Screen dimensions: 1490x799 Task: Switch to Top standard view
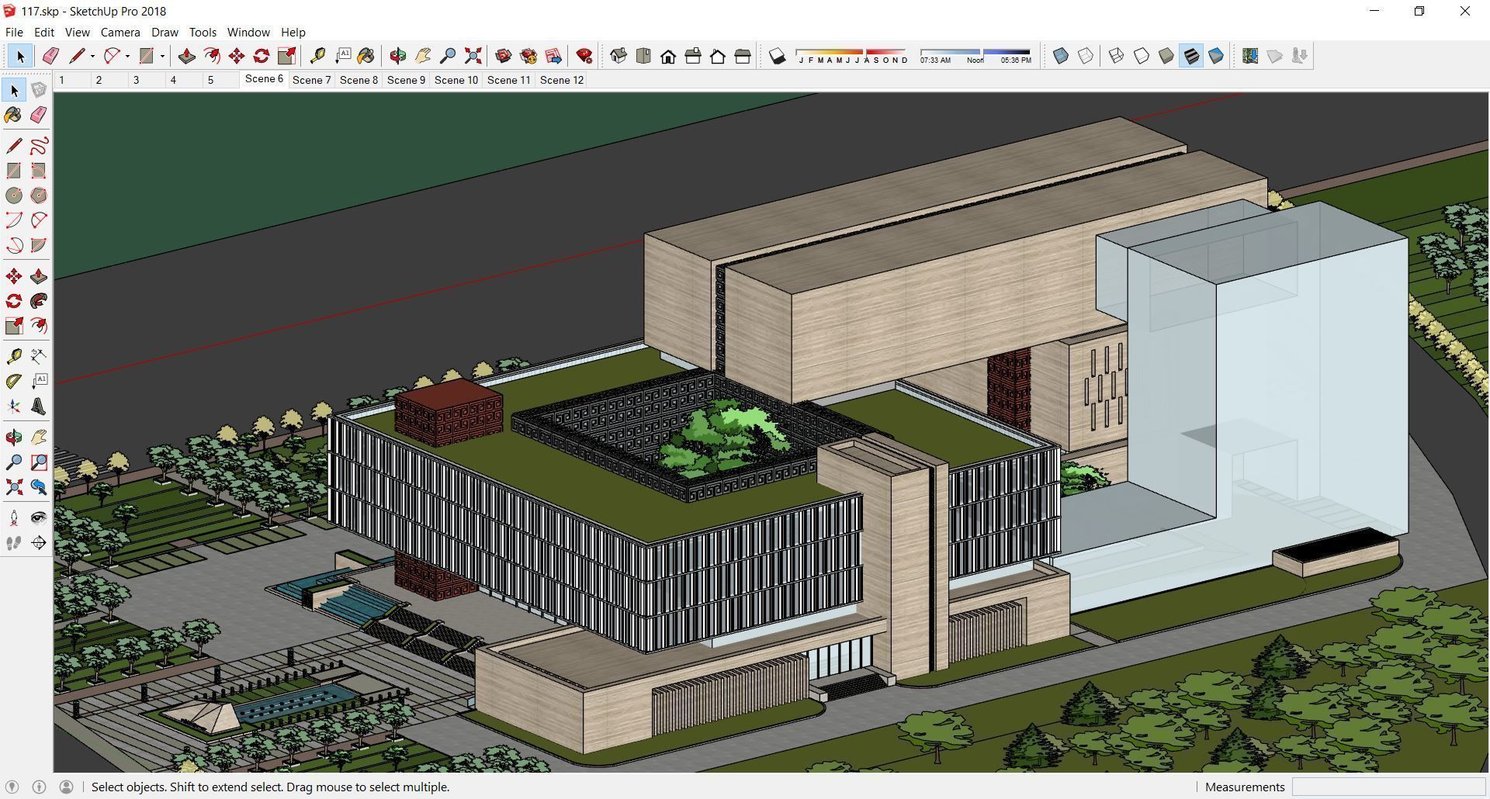(x=643, y=56)
